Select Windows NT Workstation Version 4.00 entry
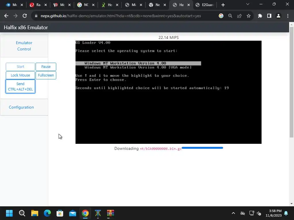294x220 pixels. [138, 63]
